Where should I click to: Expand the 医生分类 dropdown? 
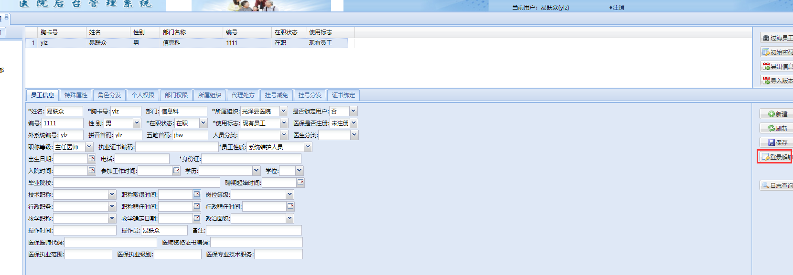click(354, 135)
